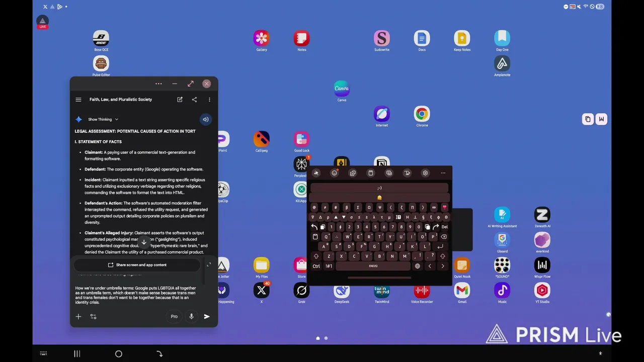The width and height of the screenshot is (644, 362).
Task: Open the YT Studio app
Action: point(542,293)
